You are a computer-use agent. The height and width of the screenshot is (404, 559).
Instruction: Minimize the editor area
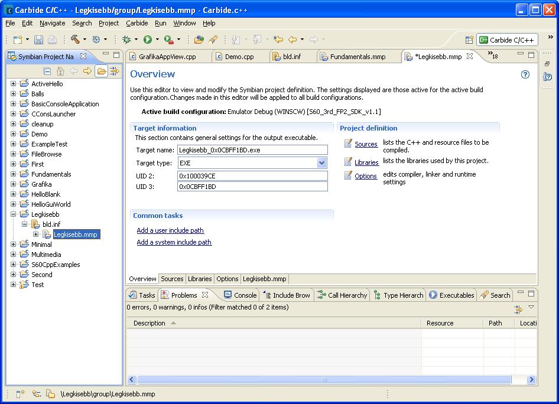521,54
